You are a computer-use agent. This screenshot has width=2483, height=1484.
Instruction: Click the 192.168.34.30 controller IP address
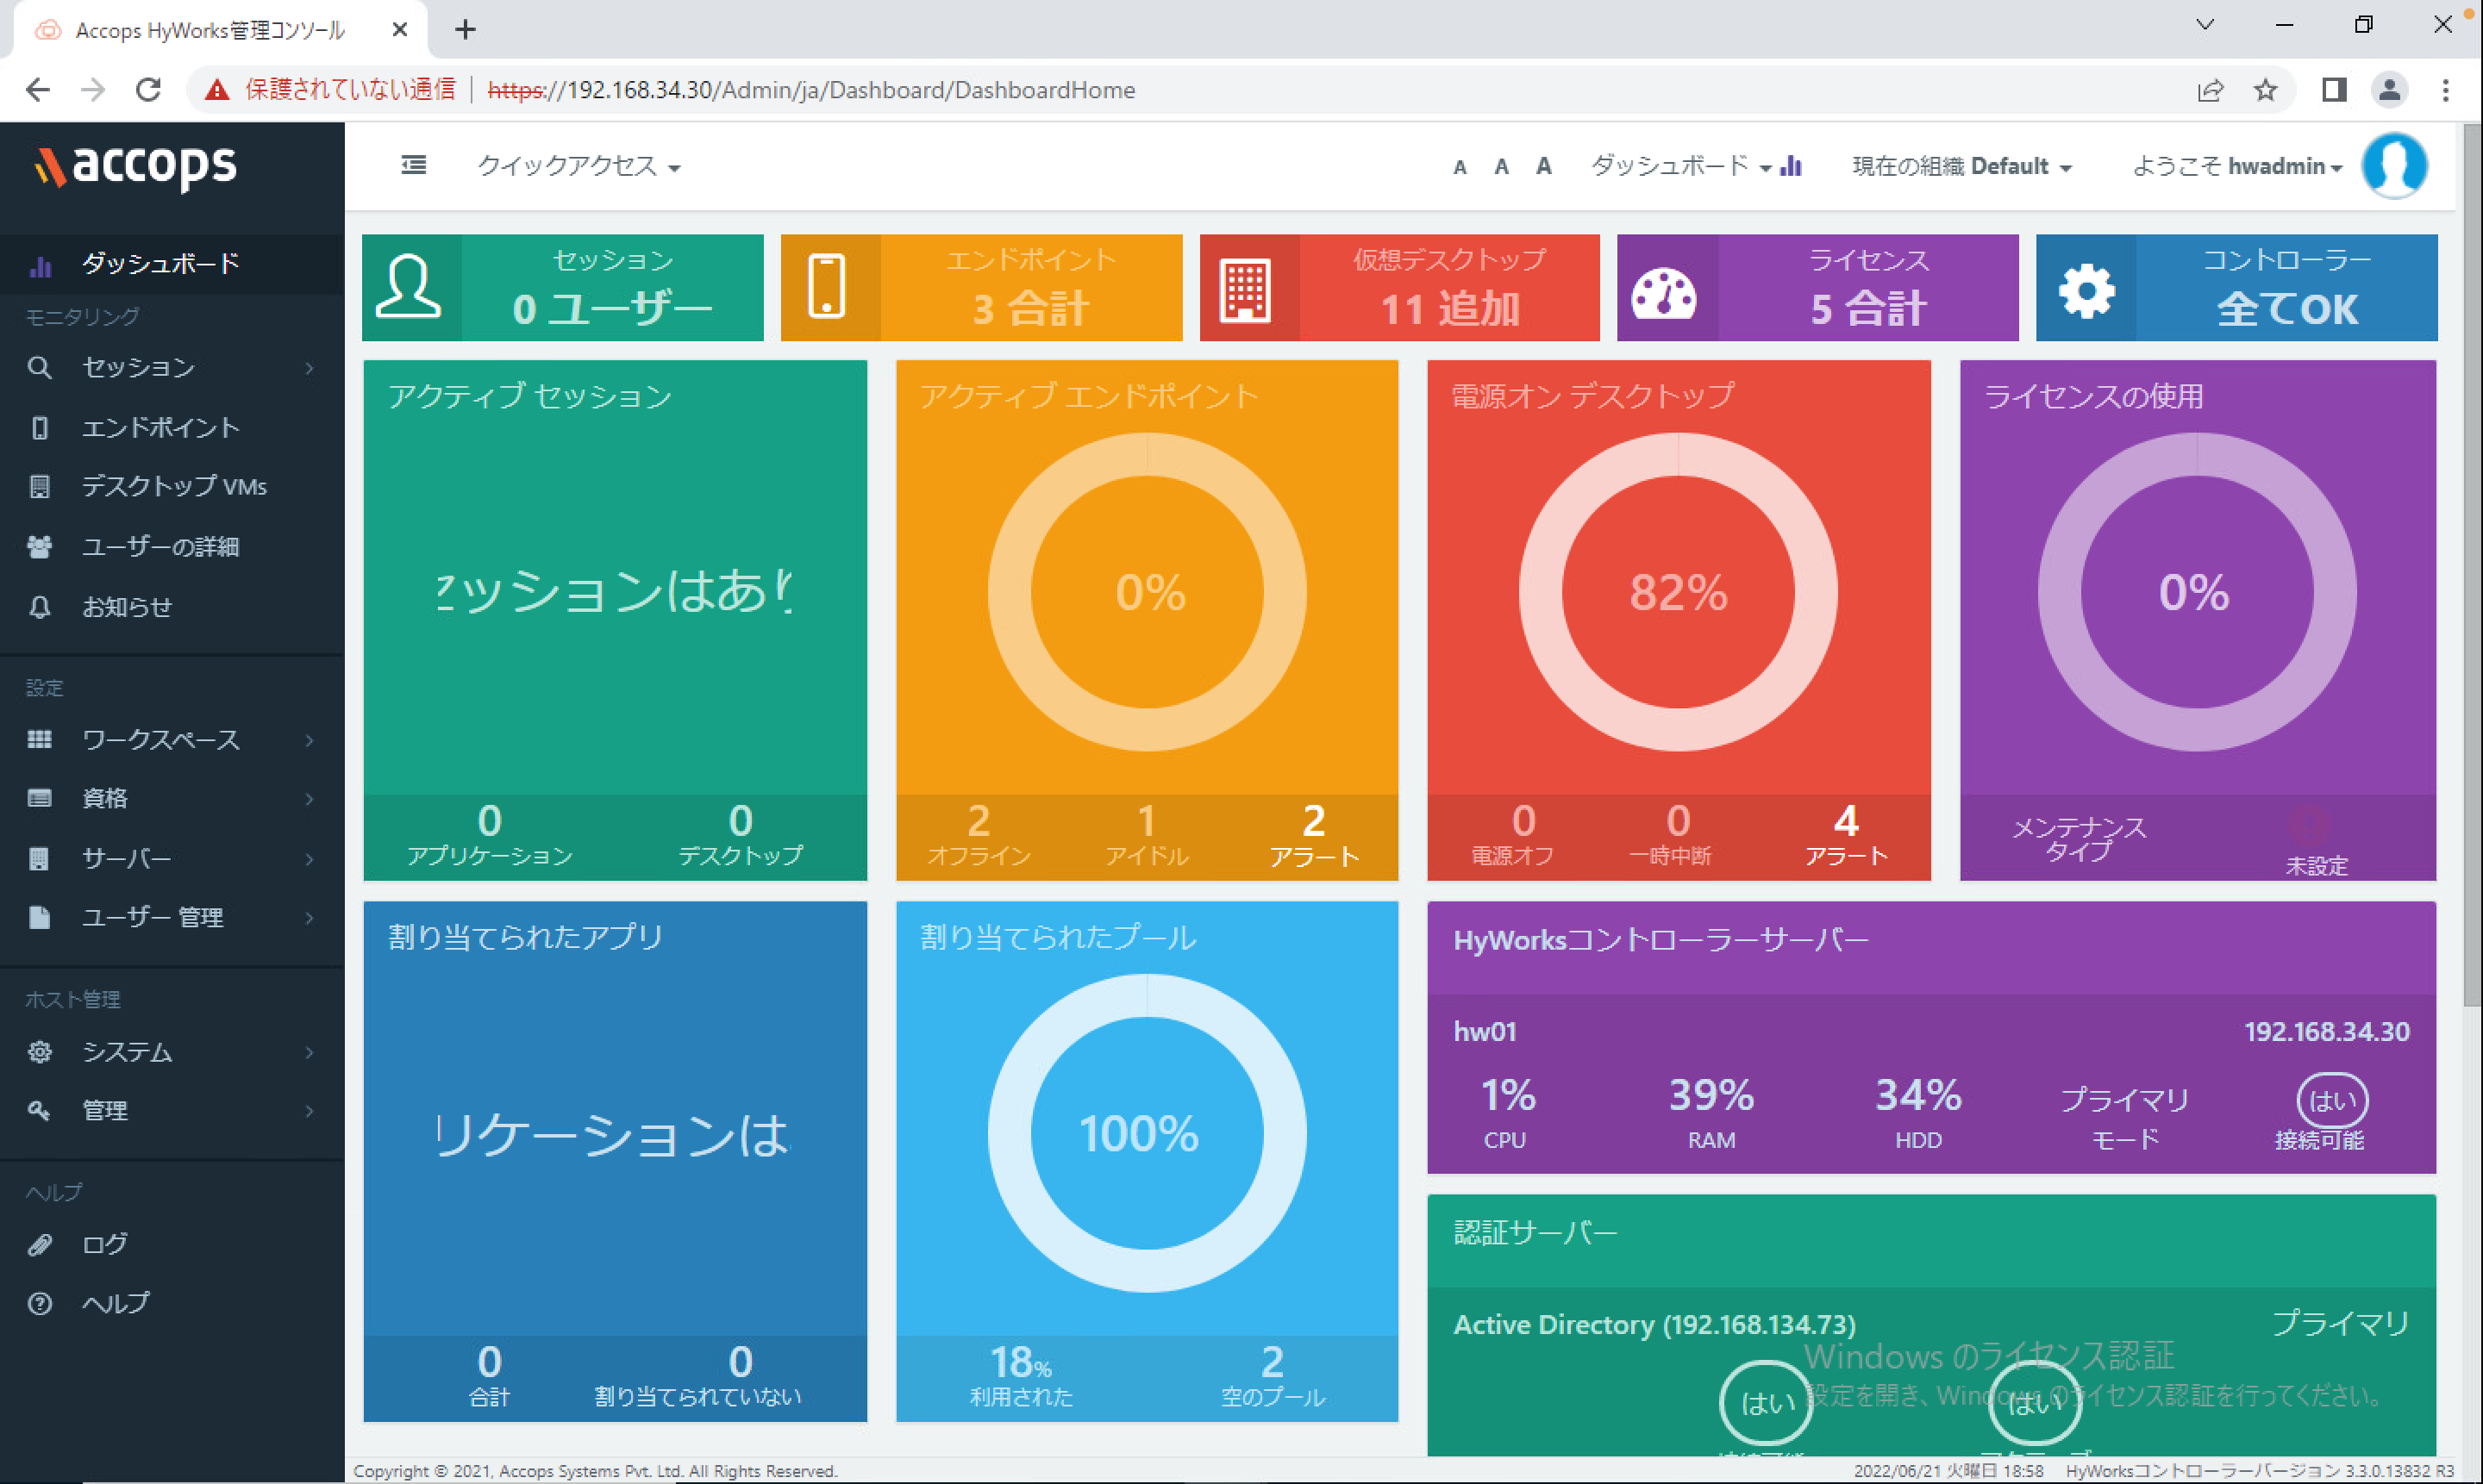pyautogui.click(x=2326, y=1032)
